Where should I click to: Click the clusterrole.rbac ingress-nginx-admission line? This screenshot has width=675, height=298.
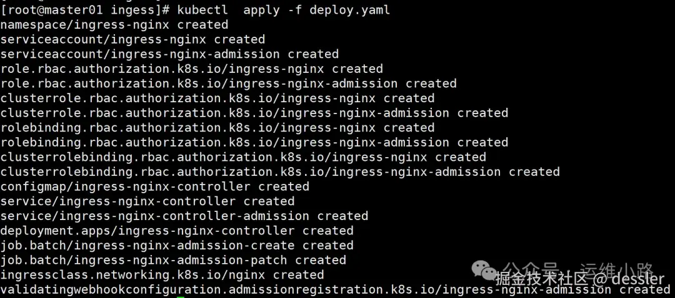(254, 113)
